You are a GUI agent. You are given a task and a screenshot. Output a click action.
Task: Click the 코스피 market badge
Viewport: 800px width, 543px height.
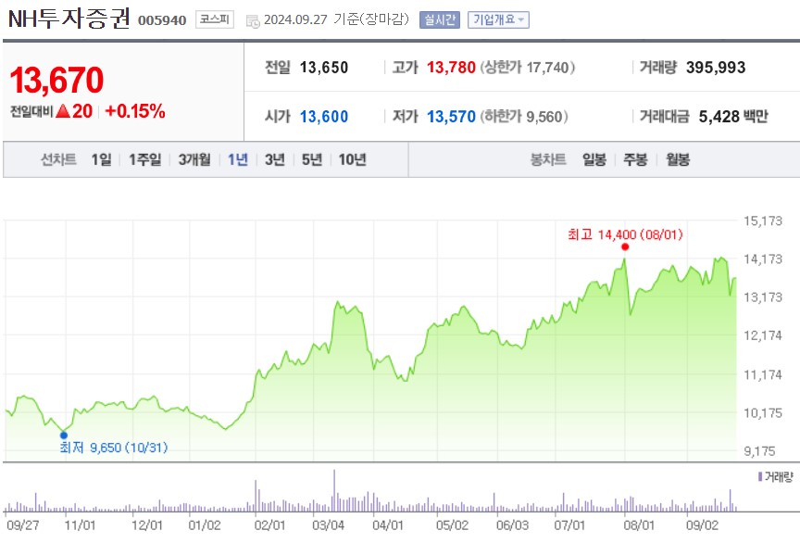pos(212,19)
